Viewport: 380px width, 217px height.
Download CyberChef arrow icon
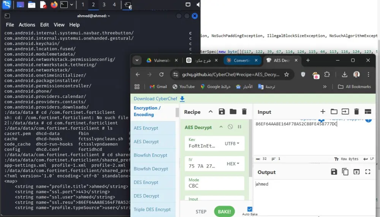click(x=182, y=99)
